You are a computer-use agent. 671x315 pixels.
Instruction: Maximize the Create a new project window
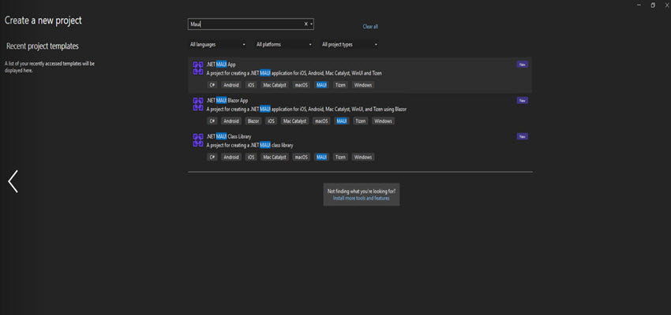pyautogui.click(x=653, y=5)
